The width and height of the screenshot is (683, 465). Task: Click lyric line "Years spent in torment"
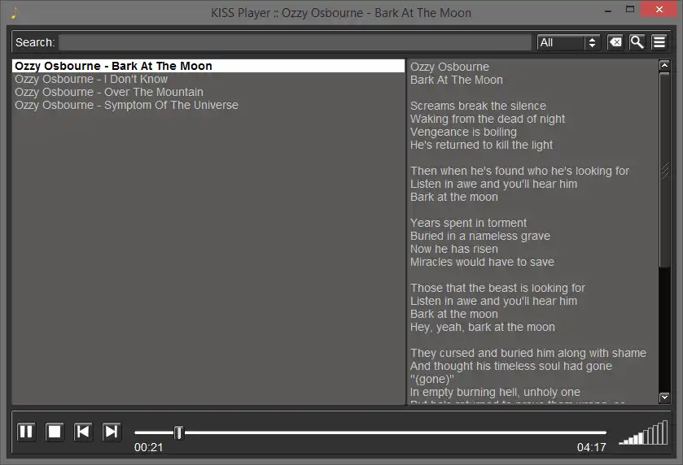point(468,223)
